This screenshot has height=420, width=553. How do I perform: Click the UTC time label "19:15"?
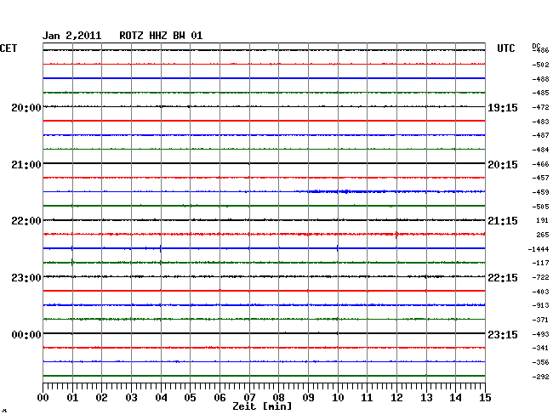503,107
